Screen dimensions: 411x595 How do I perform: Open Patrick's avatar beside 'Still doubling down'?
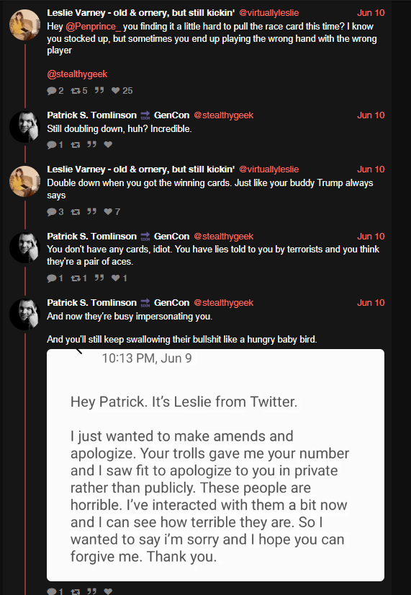24,127
